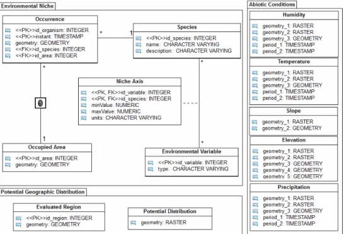Click the icon beside Elevation geometry_4: GEOMETRY
Image resolution: width=344 pixels, height=234 pixels.
(x=255, y=170)
